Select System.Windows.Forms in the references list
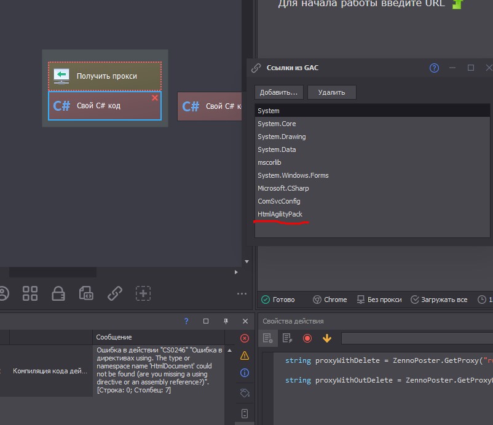Image resolution: width=493 pixels, height=425 pixels. coord(293,175)
